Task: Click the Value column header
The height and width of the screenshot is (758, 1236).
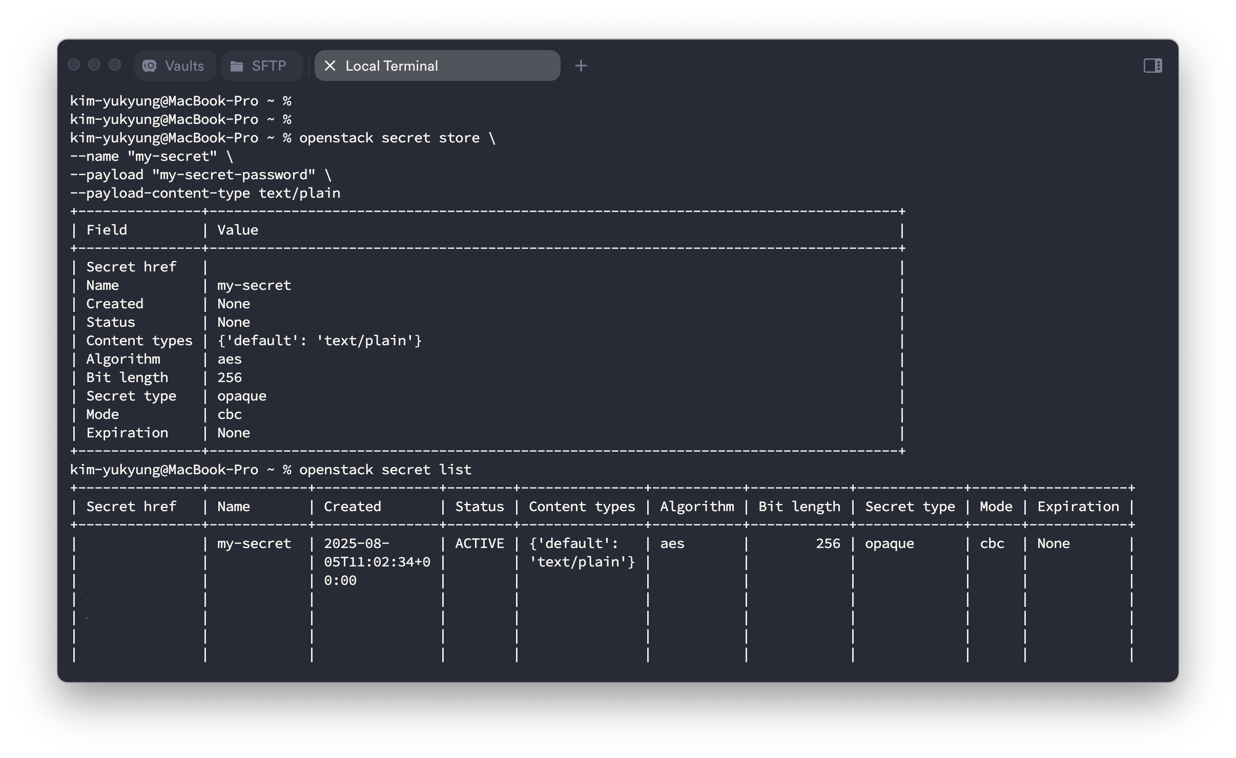Action: (x=237, y=230)
